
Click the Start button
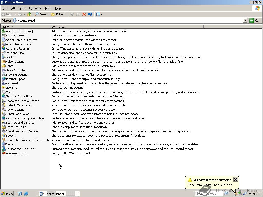pos(7,194)
